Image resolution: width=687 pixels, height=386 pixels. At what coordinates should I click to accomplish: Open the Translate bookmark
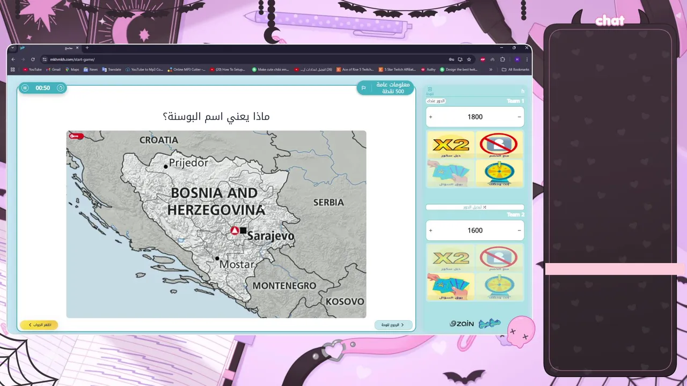pyautogui.click(x=112, y=69)
